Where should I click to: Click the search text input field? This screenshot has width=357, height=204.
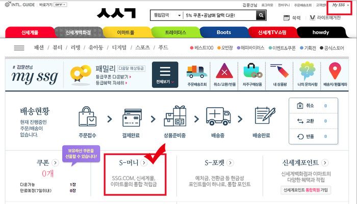coord(219,15)
